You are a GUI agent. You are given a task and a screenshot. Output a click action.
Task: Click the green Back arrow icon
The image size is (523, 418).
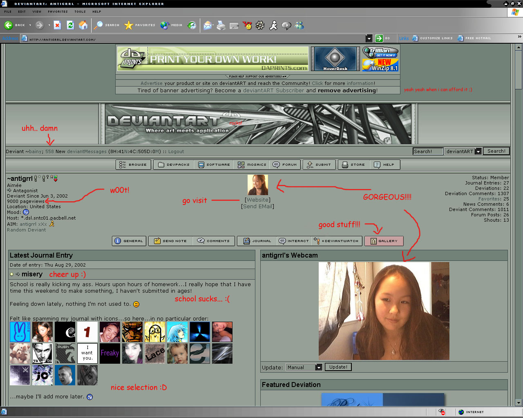point(9,25)
